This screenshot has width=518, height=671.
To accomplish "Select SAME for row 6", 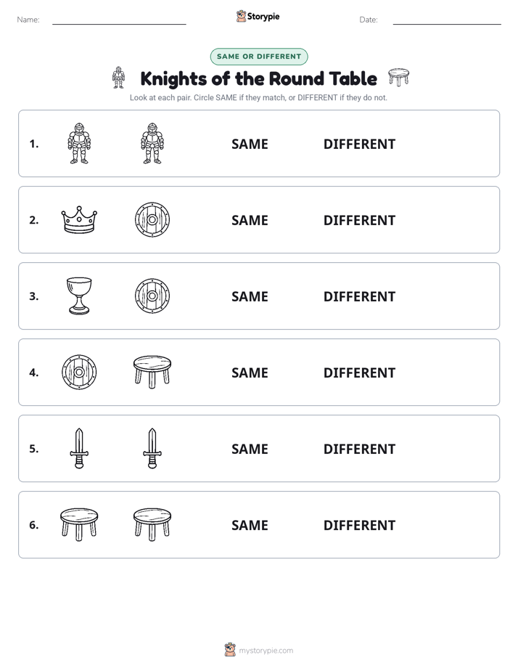I will click(250, 525).
